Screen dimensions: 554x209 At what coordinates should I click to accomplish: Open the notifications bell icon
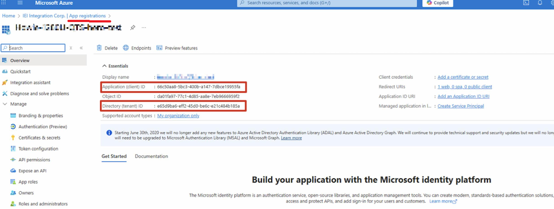tap(540, 3)
